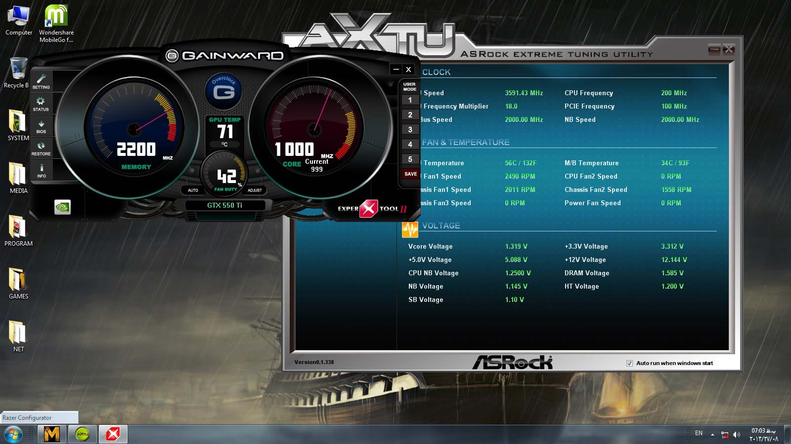Click the Gainward logo at top
This screenshot has height=444, width=791.
coord(224,55)
